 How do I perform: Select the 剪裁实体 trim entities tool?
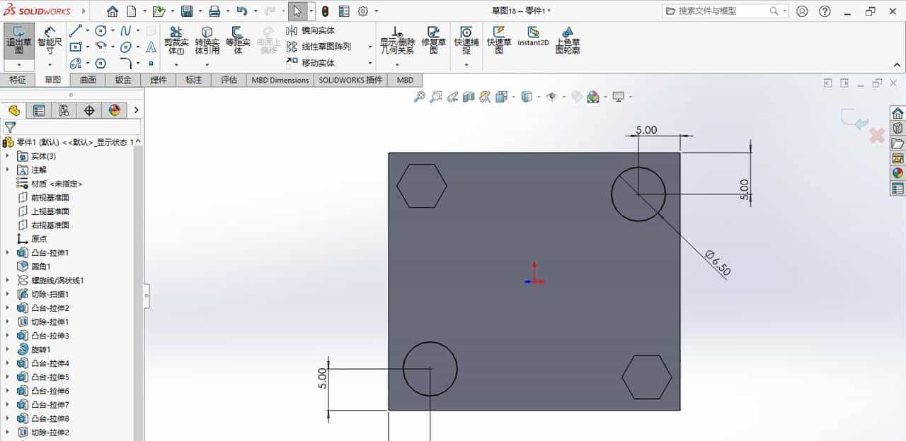click(x=175, y=42)
